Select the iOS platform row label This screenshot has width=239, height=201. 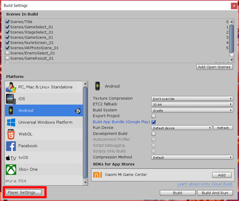(22, 99)
